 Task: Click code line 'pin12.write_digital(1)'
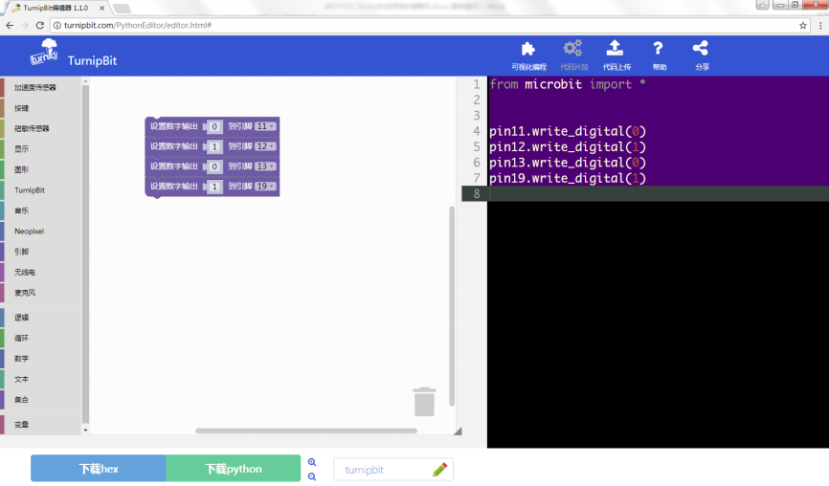(568, 147)
